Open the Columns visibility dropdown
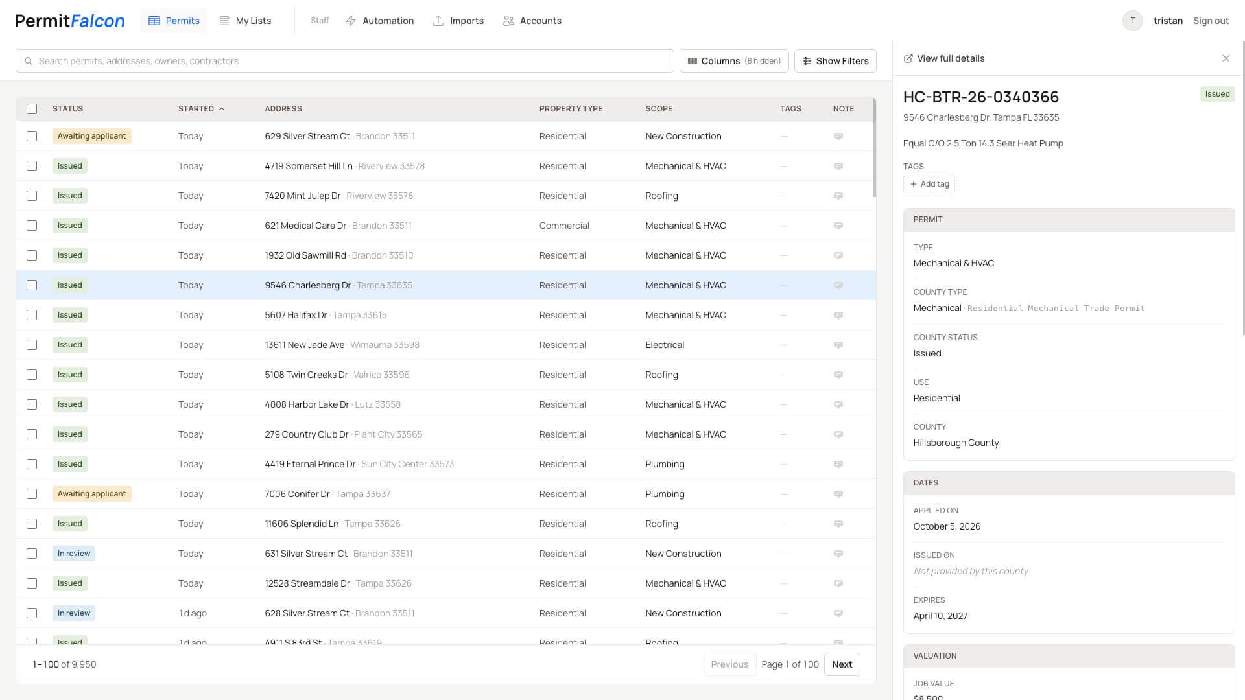The width and height of the screenshot is (1245, 700). coord(734,61)
